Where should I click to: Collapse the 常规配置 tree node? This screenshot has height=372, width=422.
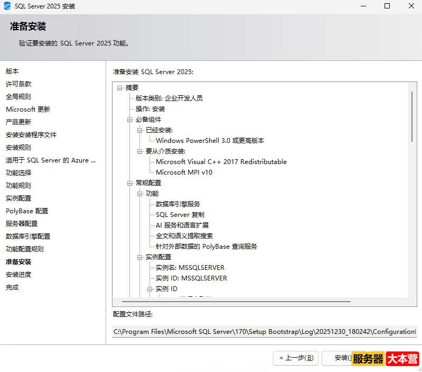coord(129,183)
